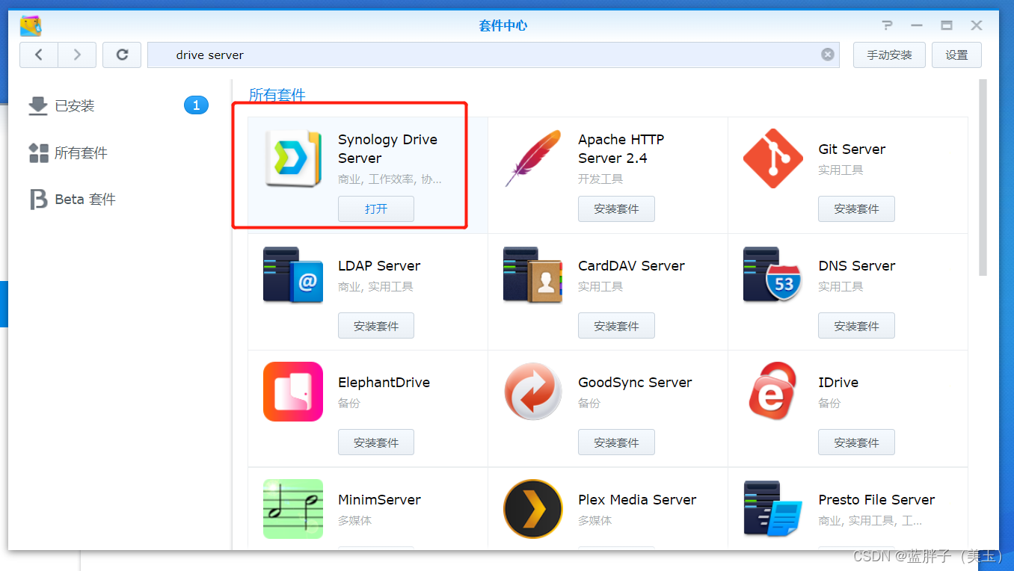Click the Apache HTTP Server feather icon
This screenshot has height=571, width=1014.
pos(533,158)
